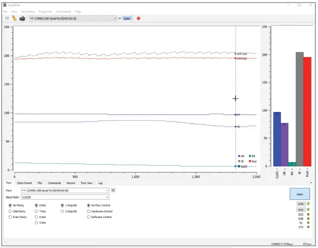The height and width of the screenshot is (248, 318).
Task: Click the red Red bar in bar chart
Action: [x=307, y=112]
